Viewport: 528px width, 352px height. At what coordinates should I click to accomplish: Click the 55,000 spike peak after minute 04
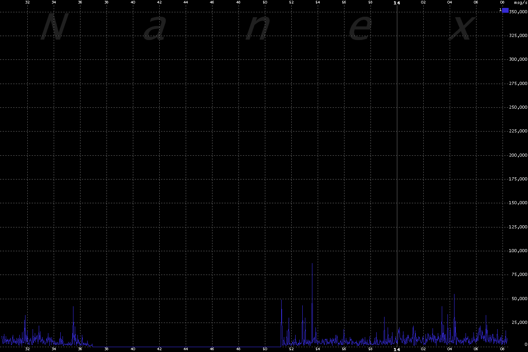(x=454, y=294)
